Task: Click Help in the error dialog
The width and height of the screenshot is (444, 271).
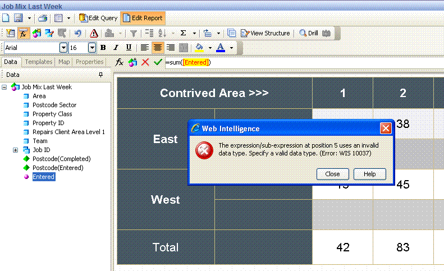Action: click(x=369, y=174)
